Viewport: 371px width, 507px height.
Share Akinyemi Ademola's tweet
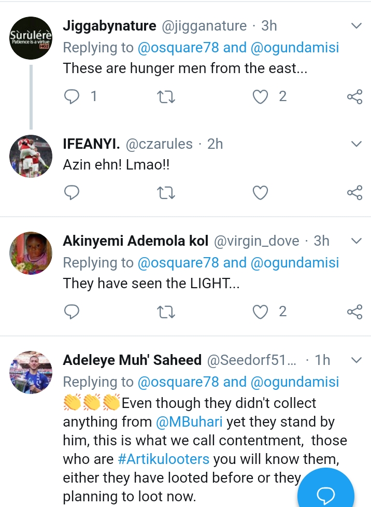(x=354, y=312)
